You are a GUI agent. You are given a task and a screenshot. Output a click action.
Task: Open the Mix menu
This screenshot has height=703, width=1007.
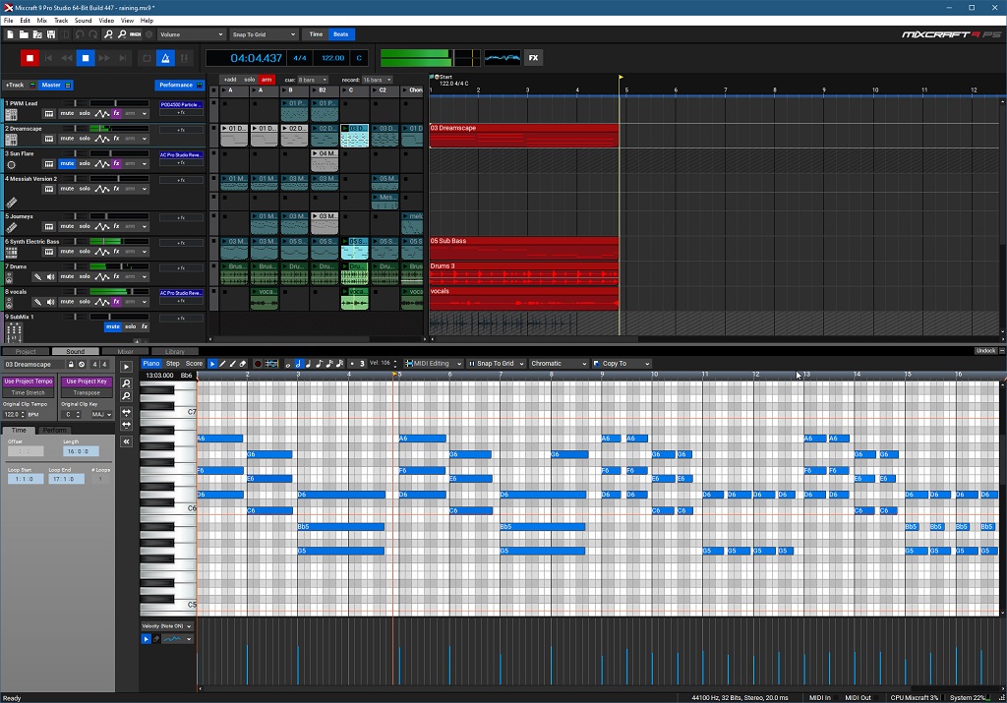pos(41,19)
